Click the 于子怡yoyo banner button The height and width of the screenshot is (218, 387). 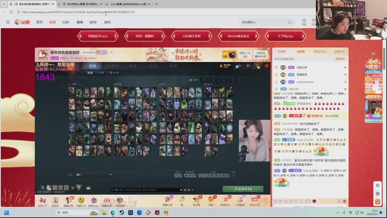pyautogui.click(x=285, y=36)
